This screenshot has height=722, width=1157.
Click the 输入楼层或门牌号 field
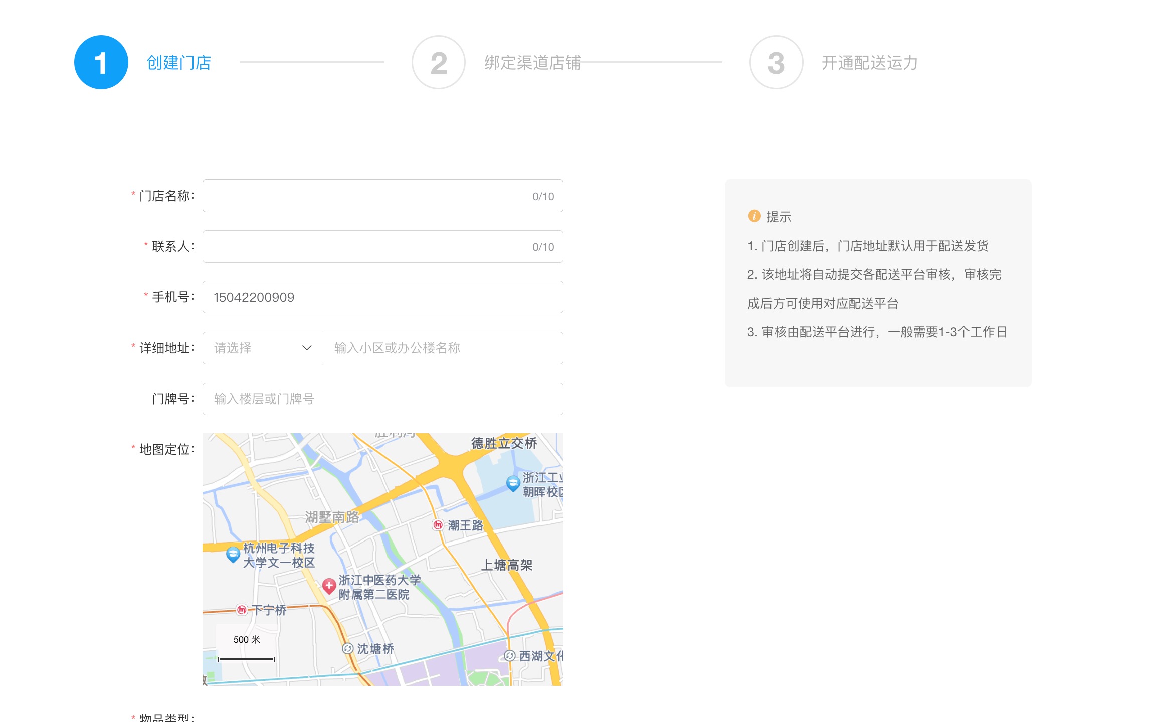click(383, 399)
